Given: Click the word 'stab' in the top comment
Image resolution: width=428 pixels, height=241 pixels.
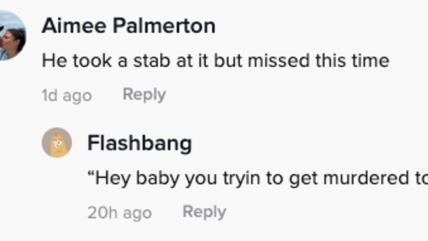Looking at the screenshot, I should click(152, 60).
